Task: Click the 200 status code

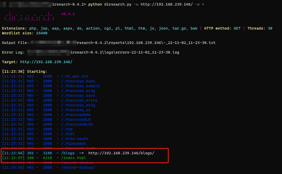Action: click(x=30, y=158)
